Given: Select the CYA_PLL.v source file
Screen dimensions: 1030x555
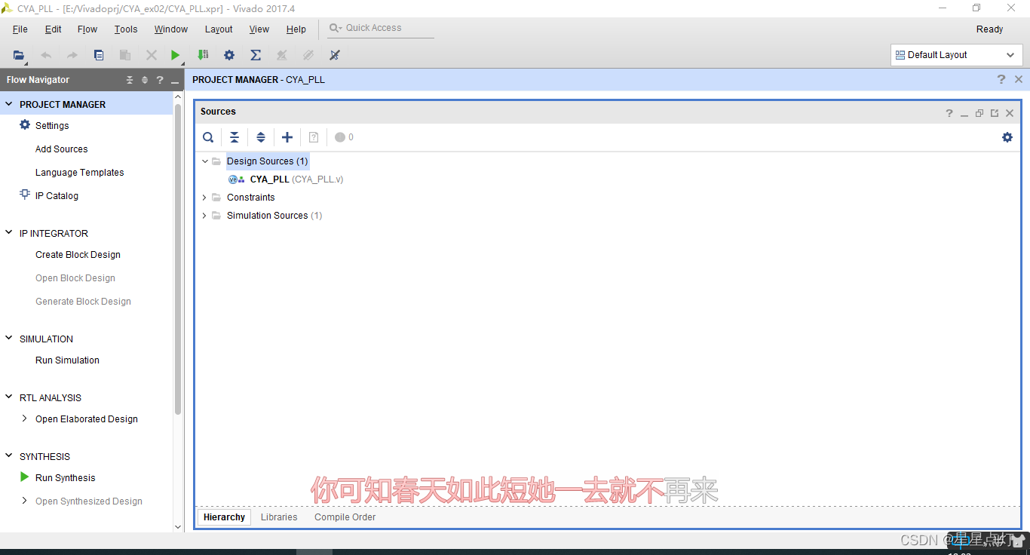Looking at the screenshot, I should click(270, 179).
